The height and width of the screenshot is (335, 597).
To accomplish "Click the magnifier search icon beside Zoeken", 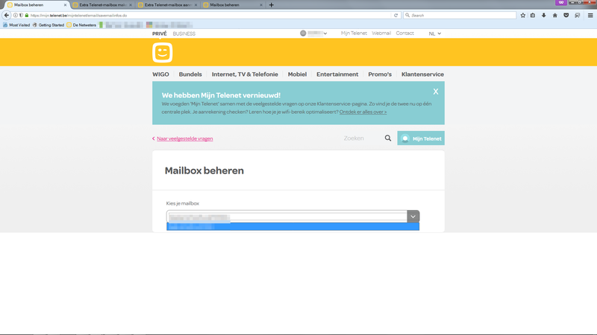I will [x=387, y=138].
